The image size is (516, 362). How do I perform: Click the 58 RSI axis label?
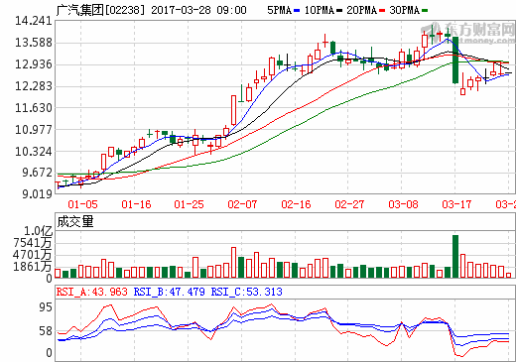pyautogui.click(x=46, y=331)
